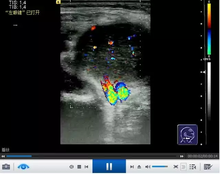Click the stop playback square button
The image size is (220, 174).
79,167
